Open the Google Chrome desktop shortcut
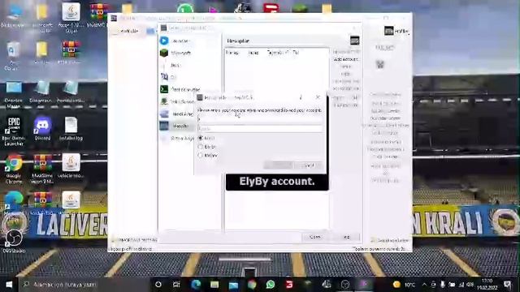This screenshot has width=520, height=292. click(14, 170)
